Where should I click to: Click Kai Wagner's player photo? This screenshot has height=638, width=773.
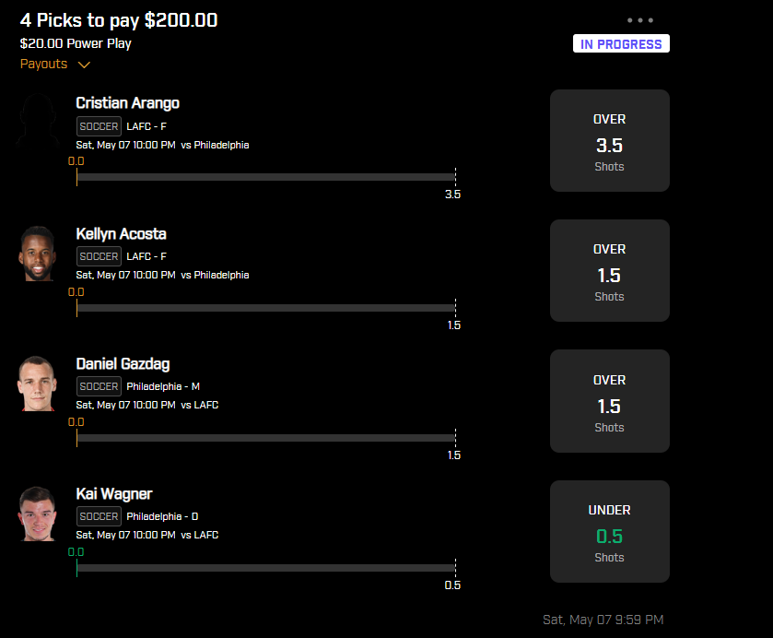point(38,514)
